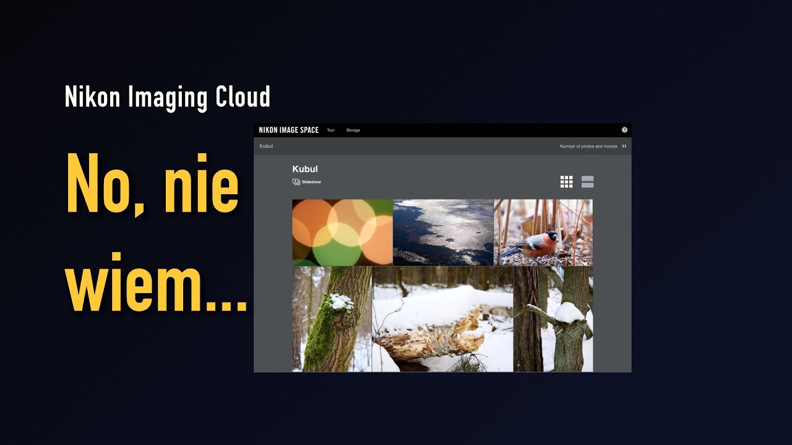Open the bokeh lights photo thumbnail
Image resolution: width=792 pixels, height=445 pixels.
coord(342,232)
